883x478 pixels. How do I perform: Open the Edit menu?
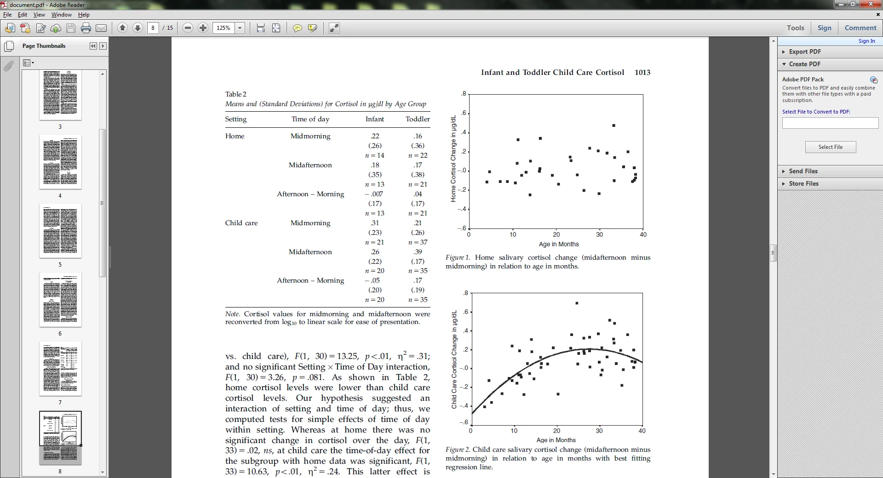pos(23,15)
